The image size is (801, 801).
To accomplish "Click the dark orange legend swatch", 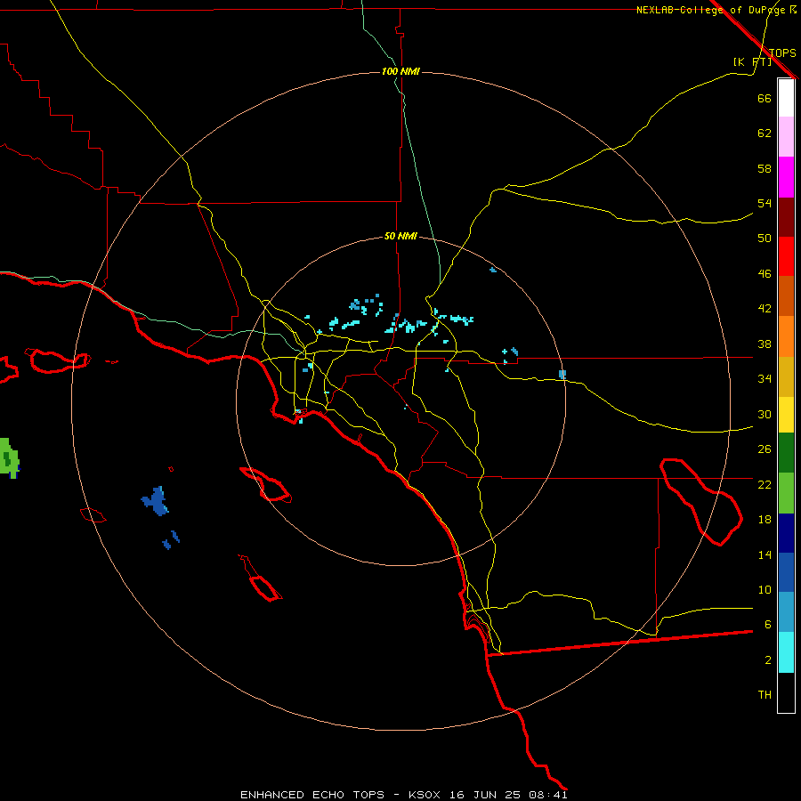I will pos(786,296).
